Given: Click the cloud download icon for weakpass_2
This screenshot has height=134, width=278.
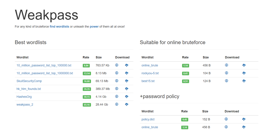Looking at the screenshot, I should (x=127, y=104).
